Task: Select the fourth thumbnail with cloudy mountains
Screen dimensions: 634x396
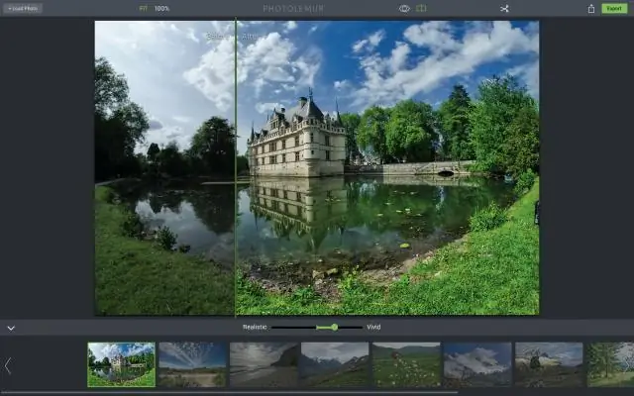Action: (x=335, y=364)
